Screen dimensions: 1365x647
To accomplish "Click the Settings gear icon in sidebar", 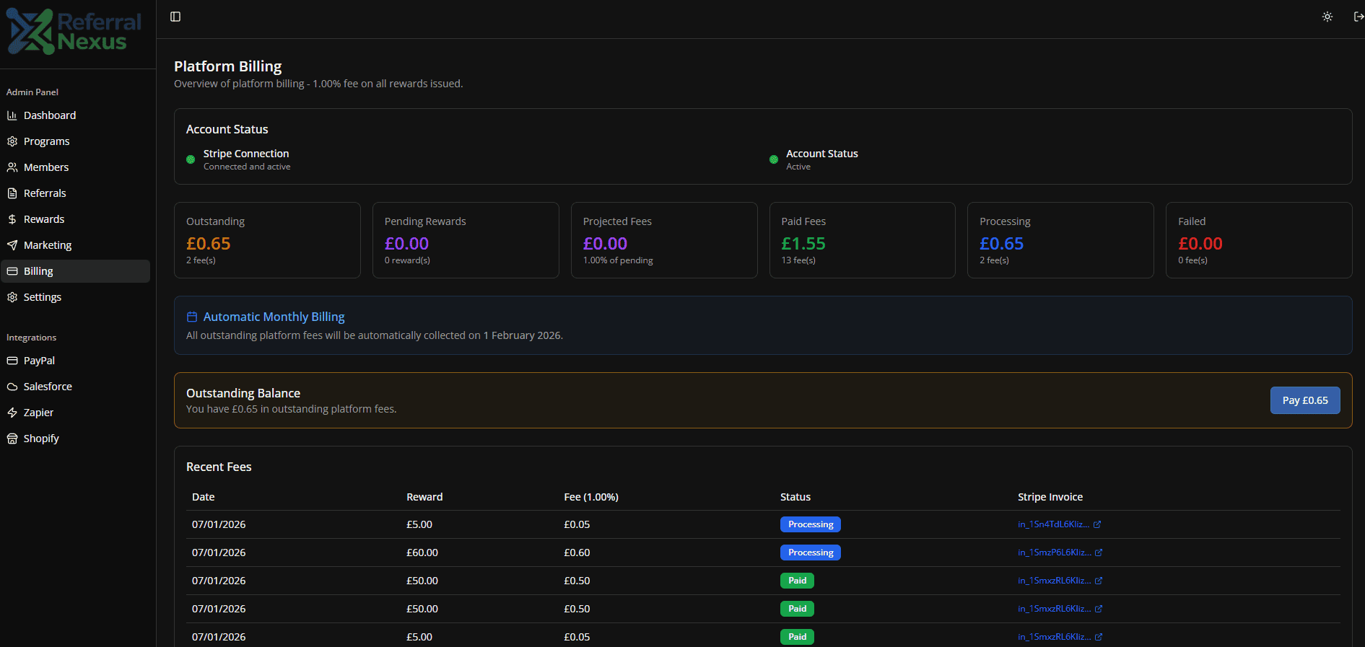I will (12, 297).
